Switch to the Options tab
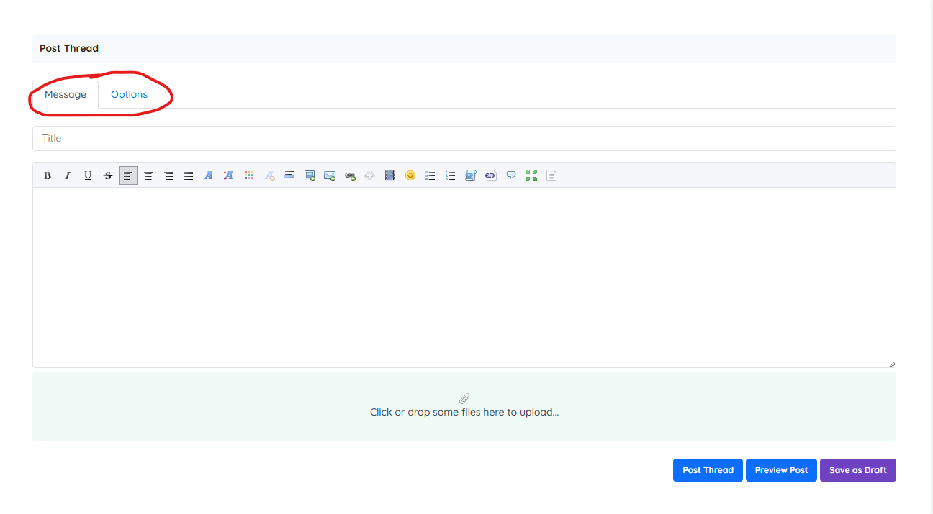 [129, 95]
